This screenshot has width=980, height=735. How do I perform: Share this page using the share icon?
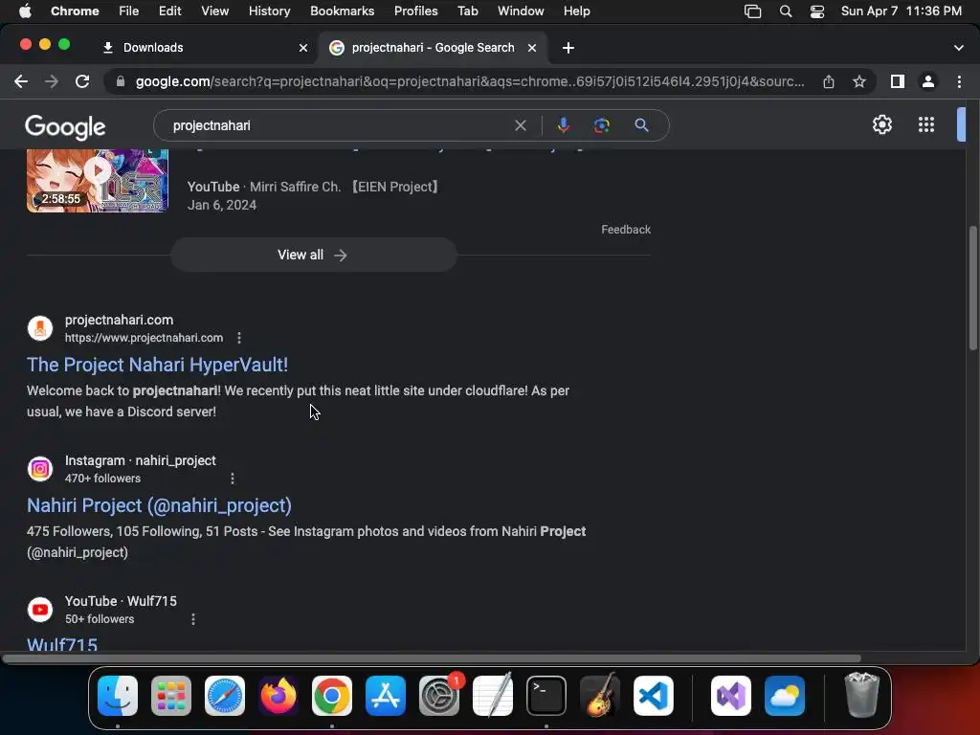829,81
